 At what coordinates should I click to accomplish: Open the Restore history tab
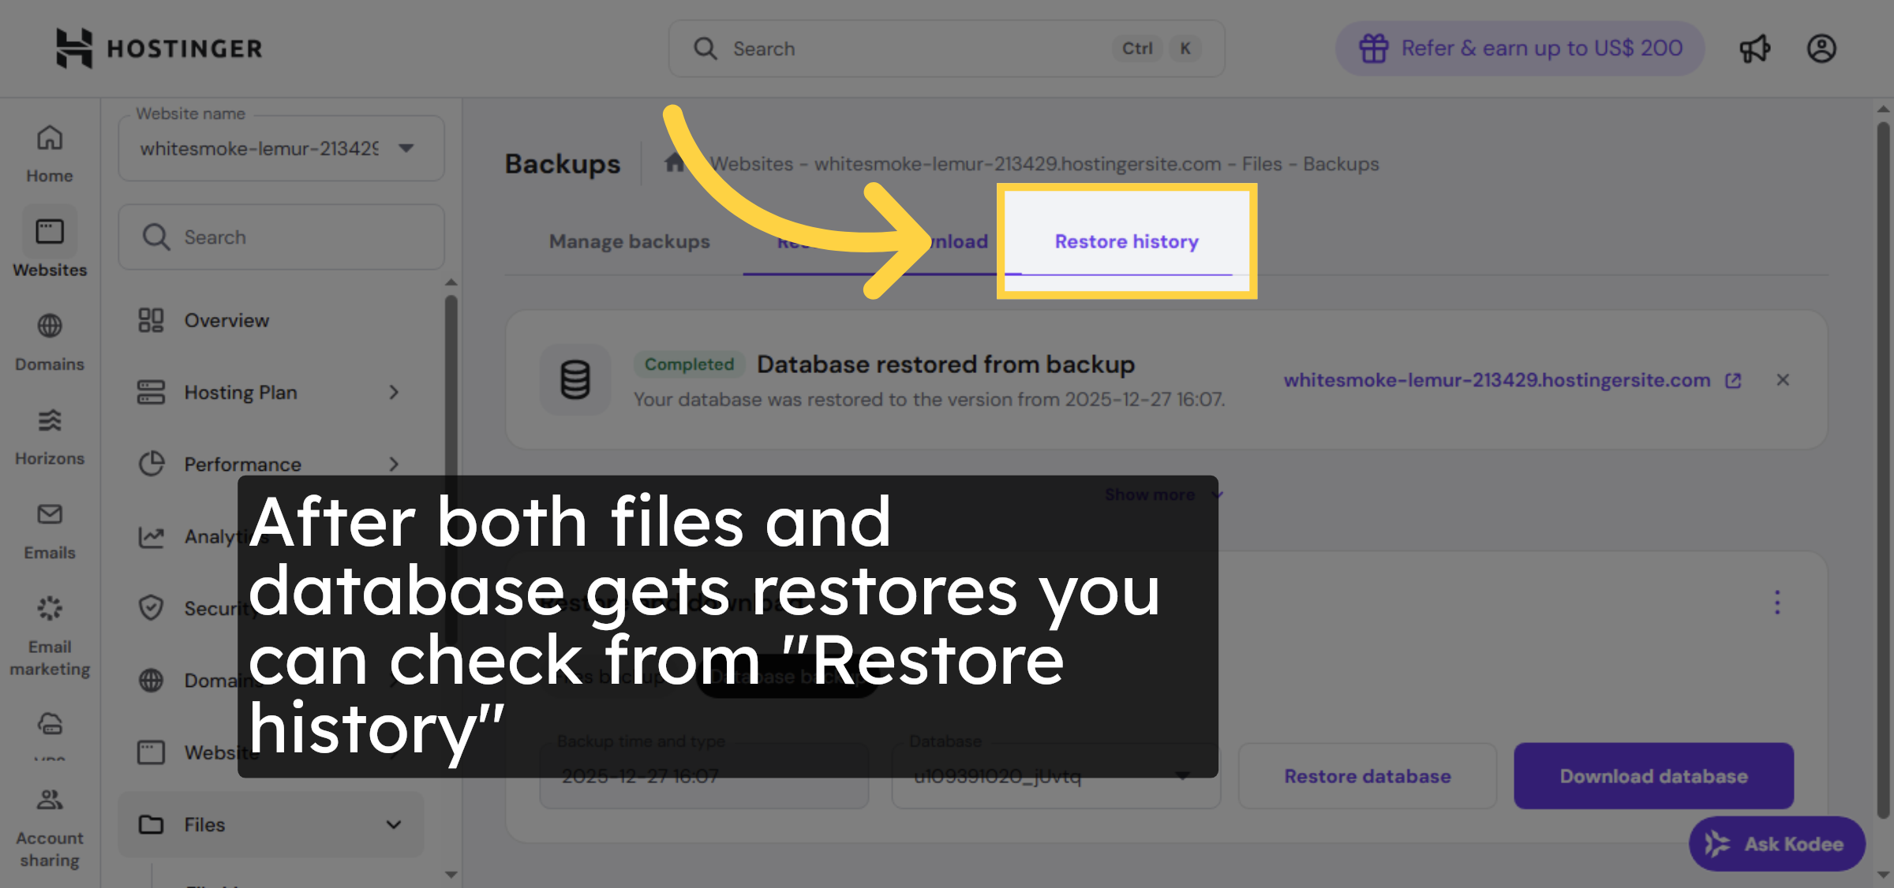coord(1126,241)
